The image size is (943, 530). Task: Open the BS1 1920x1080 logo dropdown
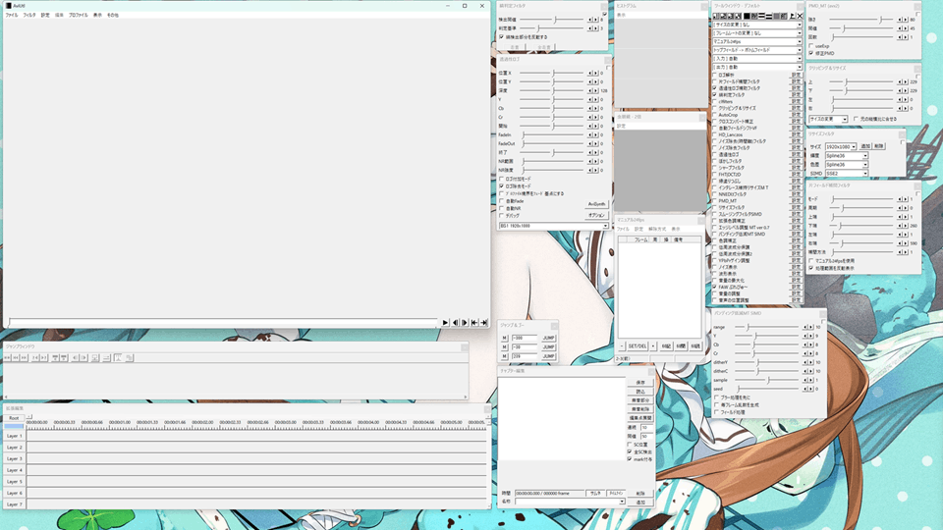(x=553, y=226)
